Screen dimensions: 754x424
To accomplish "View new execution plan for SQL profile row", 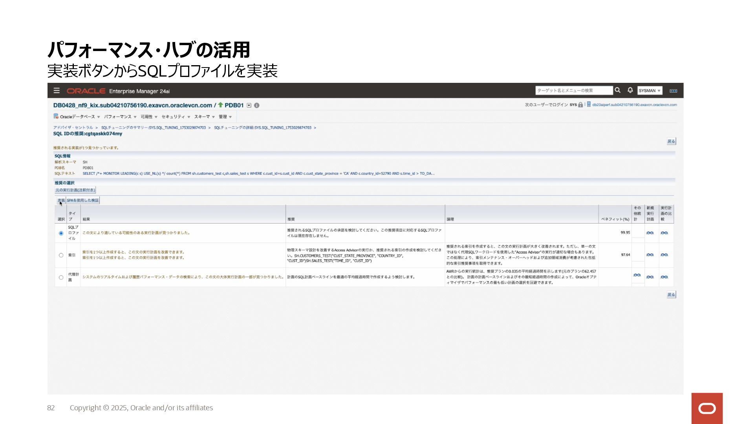I will [x=650, y=233].
